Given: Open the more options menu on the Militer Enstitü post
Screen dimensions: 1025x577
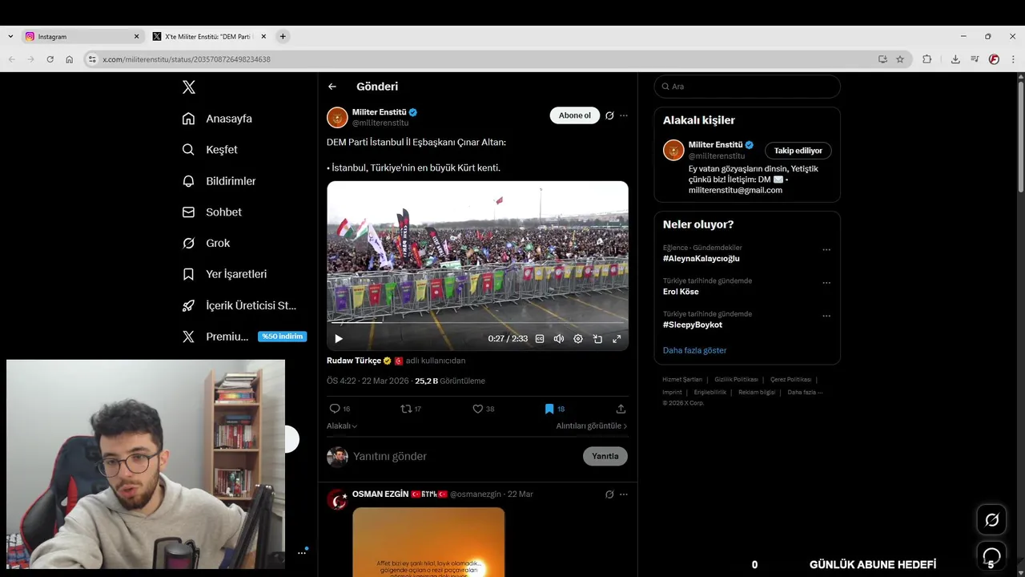Looking at the screenshot, I should 624,115.
